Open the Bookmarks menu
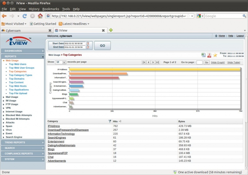Screen dimensions: 248x175 point(51,9)
